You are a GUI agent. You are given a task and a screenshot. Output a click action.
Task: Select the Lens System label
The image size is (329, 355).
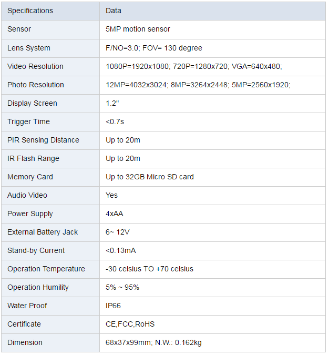29,48
